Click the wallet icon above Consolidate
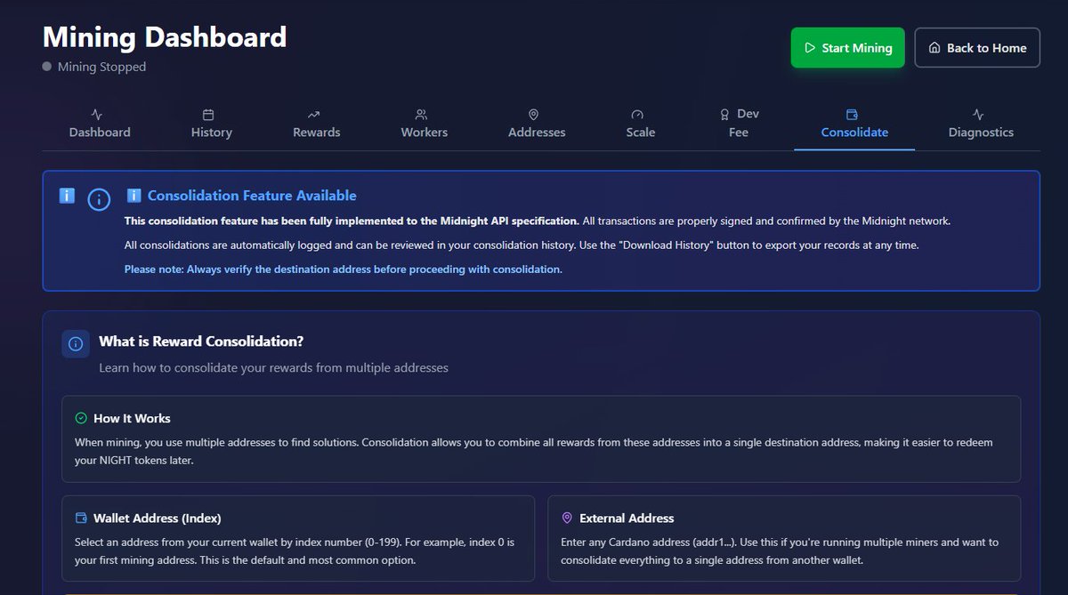The image size is (1068, 595). 852,115
